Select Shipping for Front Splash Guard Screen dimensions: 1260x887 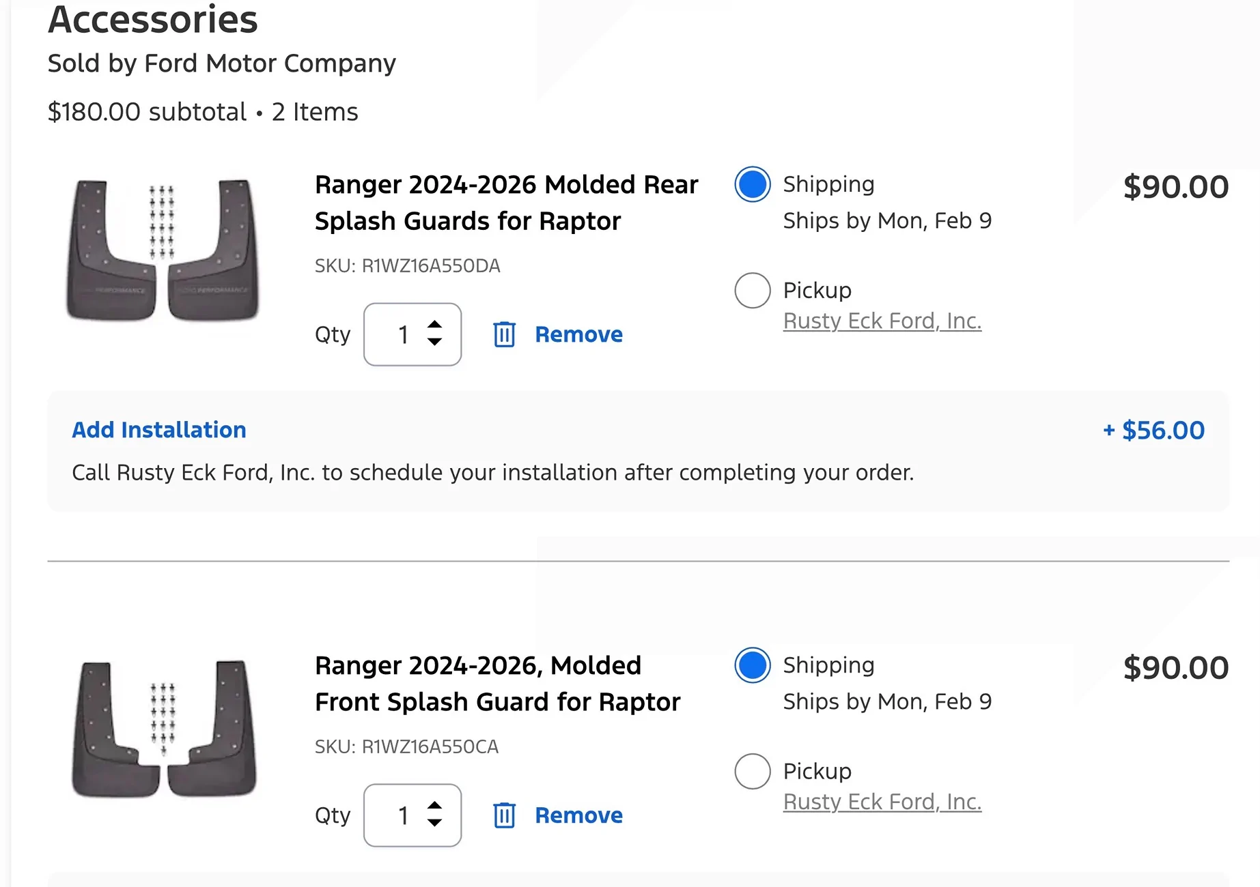click(753, 665)
